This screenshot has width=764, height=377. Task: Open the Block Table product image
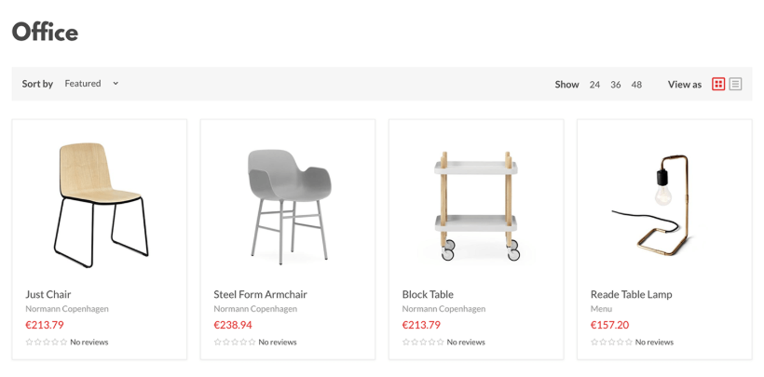click(x=476, y=201)
